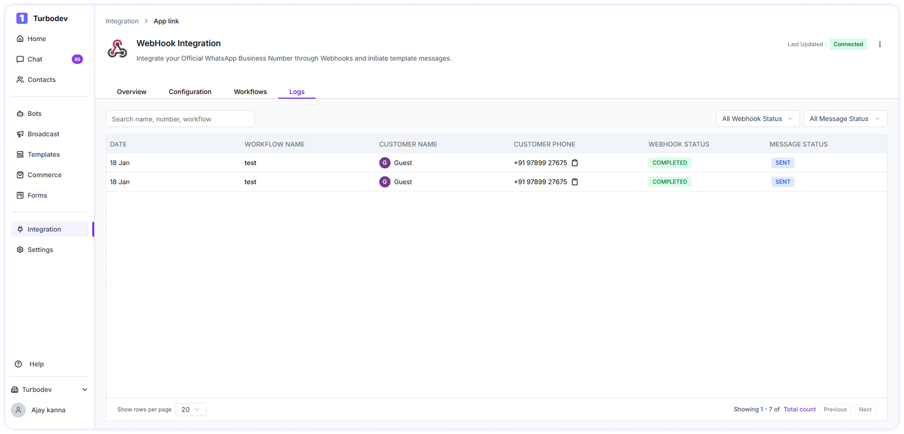Click the Templates icon in sidebar
Viewport: 904px width, 434px height.
click(x=20, y=154)
